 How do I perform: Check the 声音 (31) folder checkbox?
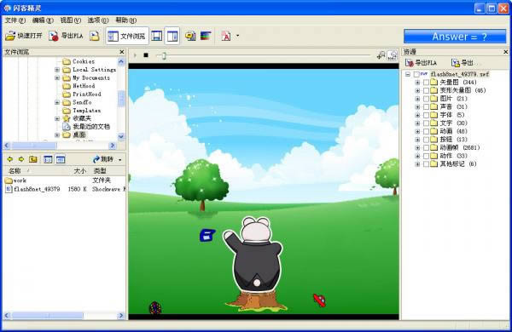[x=426, y=106]
